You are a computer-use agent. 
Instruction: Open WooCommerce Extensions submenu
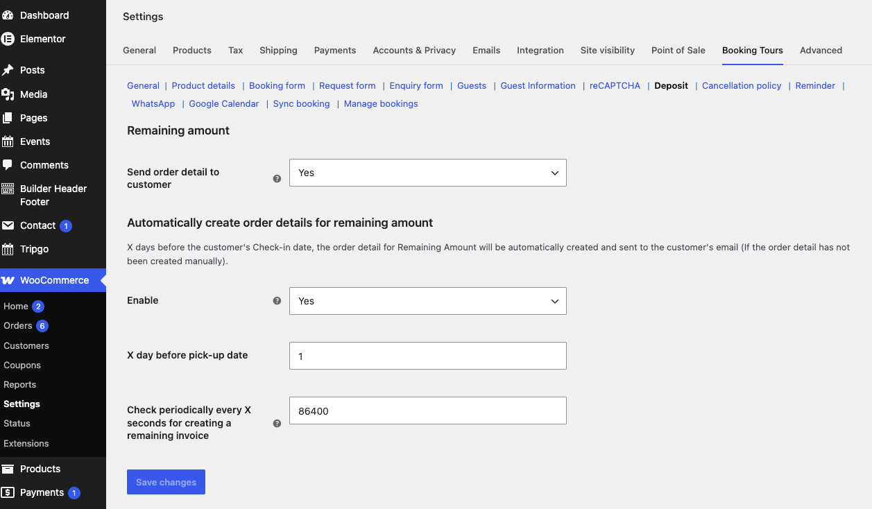(26, 443)
